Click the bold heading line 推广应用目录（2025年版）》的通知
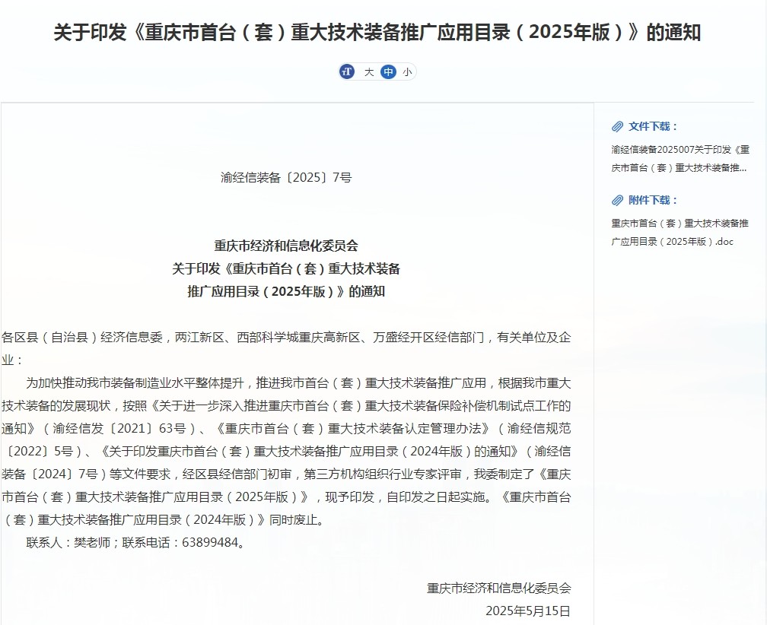This screenshot has width=767, height=625. (286, 291)
